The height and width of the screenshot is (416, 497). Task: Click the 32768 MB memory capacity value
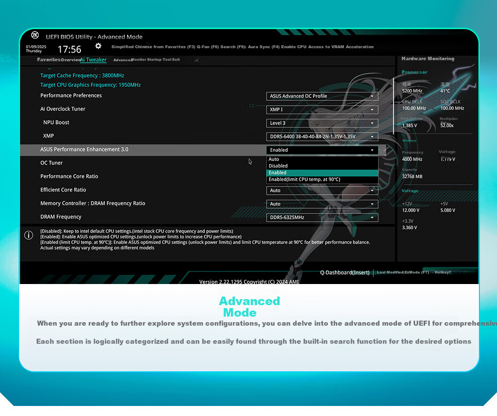[x=412, y=177]
